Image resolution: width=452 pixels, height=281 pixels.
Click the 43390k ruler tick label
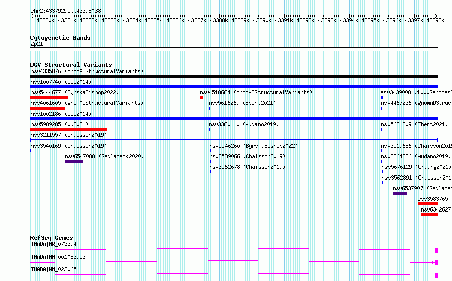pyautogui.click(x=262, y=20)
